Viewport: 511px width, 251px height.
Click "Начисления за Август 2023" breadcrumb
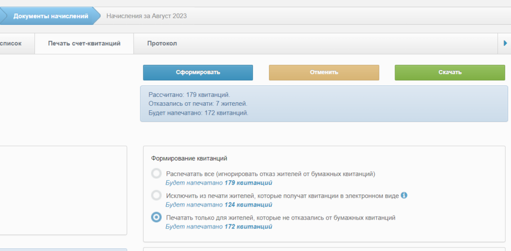[x=146, y=16]
